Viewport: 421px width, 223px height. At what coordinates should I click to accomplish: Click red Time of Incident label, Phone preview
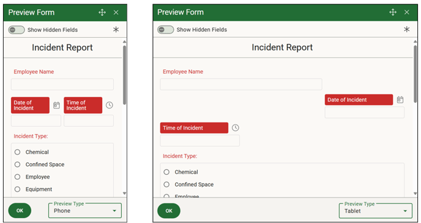click(83, 105)
